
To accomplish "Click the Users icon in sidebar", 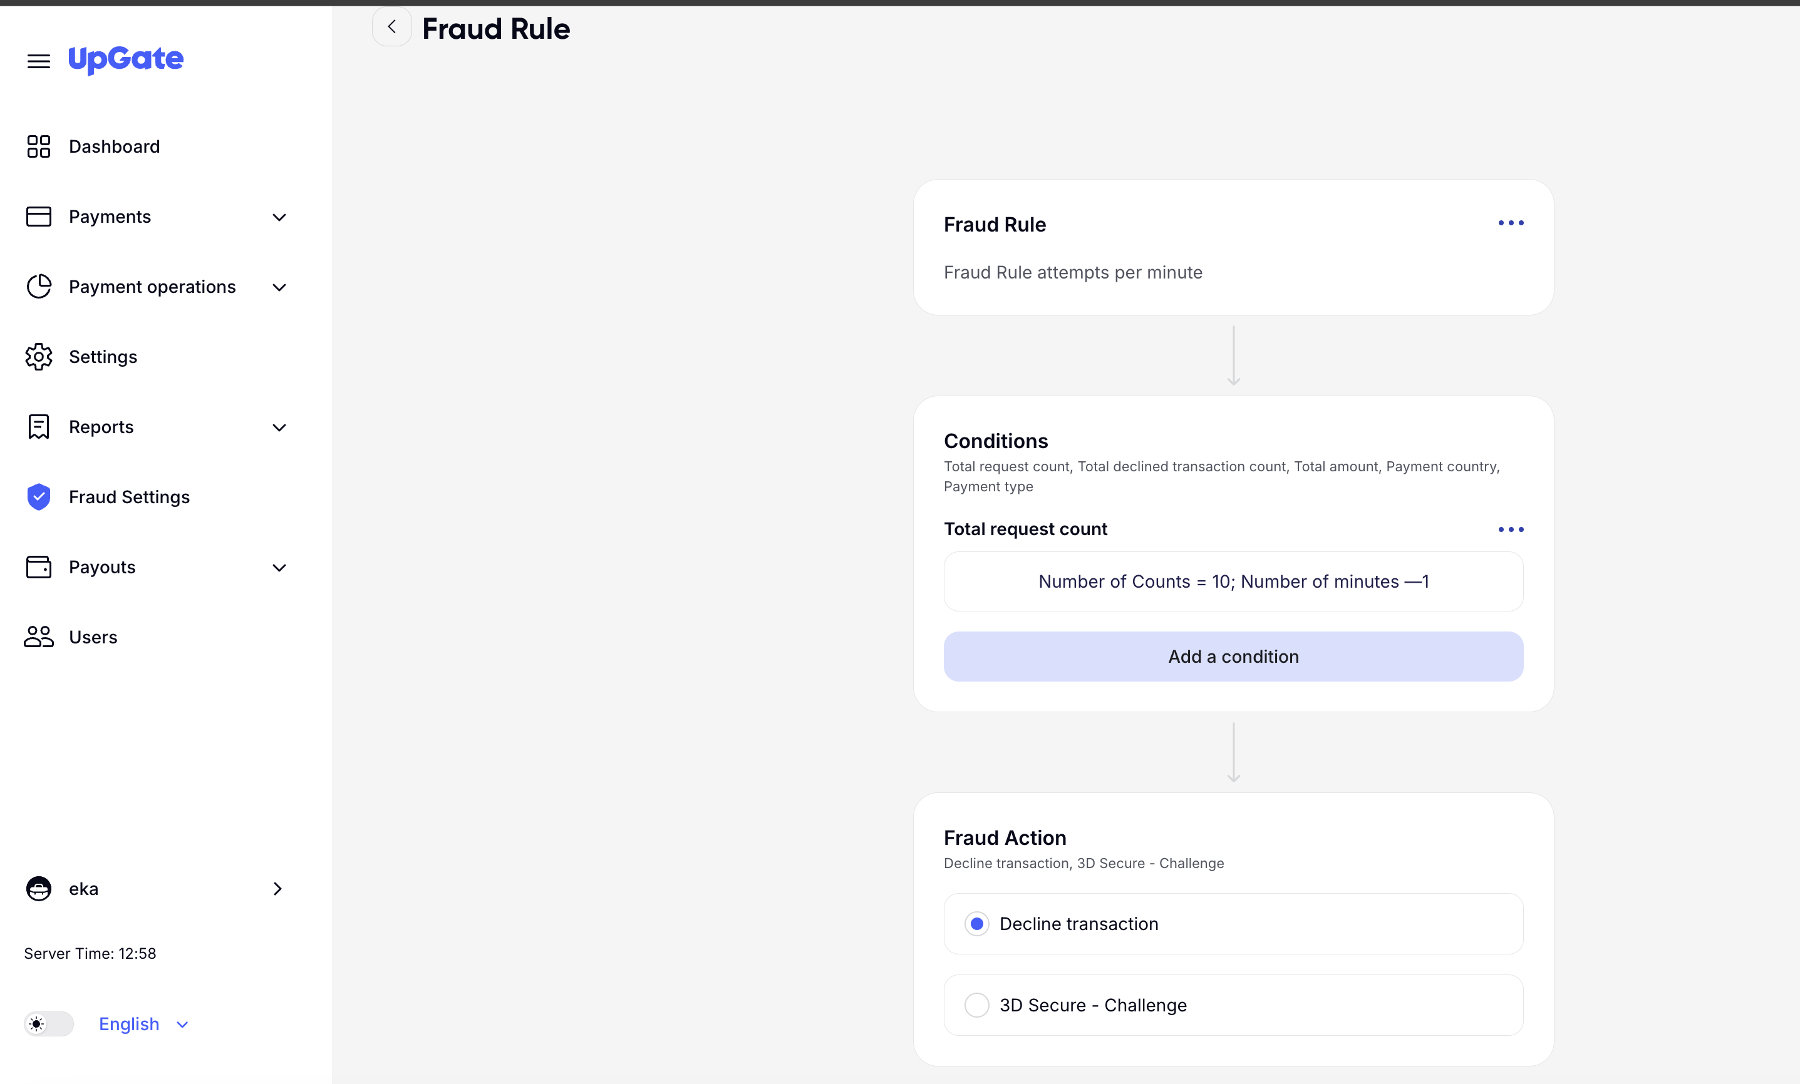I will pos(38,636).
